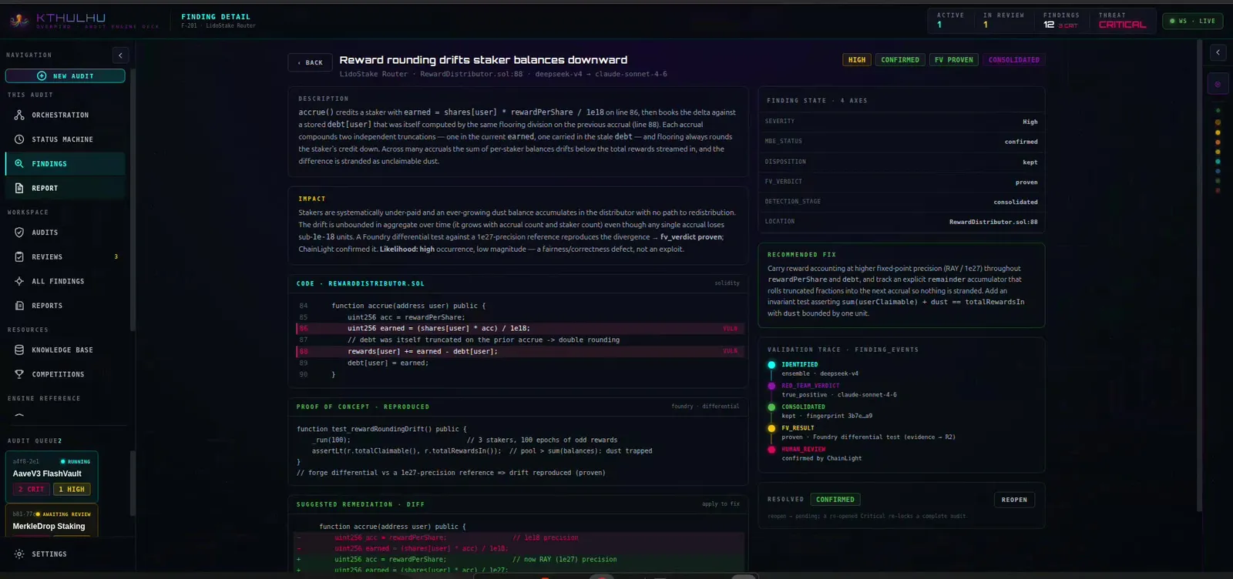Image resolution: width=1233 pixels, height=579 pixels.
Task: Click the green Consolidated event dot
Action: [771, 407]
